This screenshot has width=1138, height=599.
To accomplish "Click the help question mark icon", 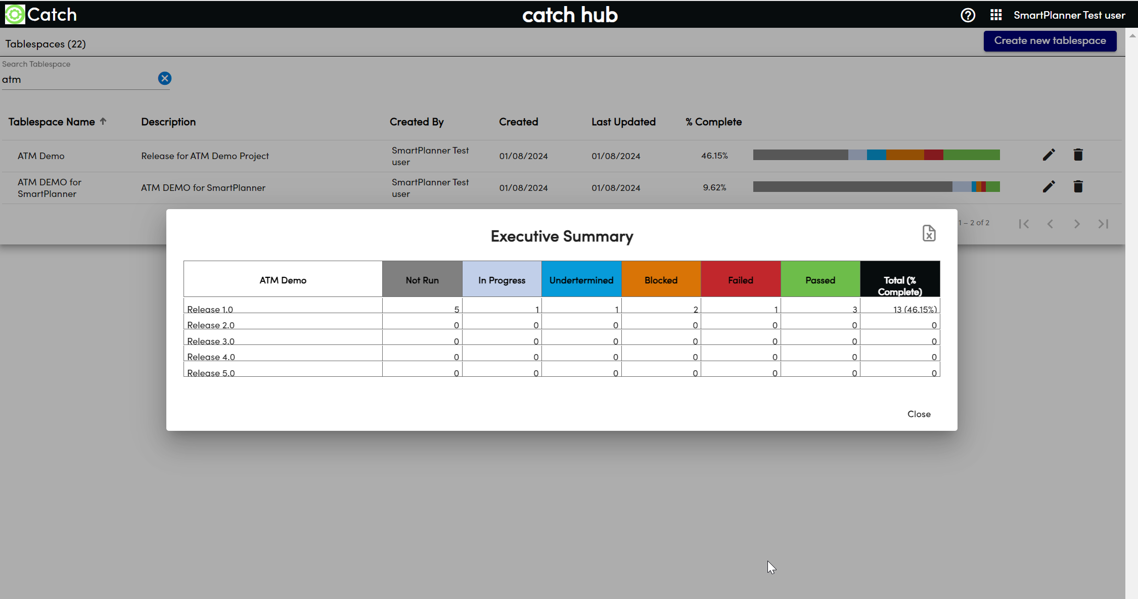I will click(x=968, y=15).
